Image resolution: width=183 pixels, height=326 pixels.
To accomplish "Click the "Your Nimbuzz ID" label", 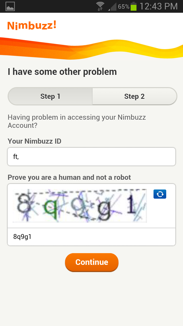I will 35,141.
